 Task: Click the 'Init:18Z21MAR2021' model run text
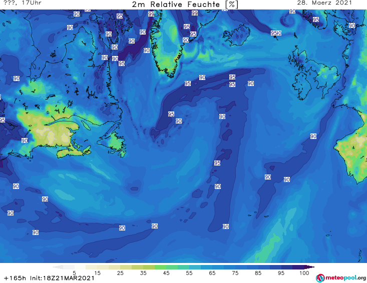(62, 278)
